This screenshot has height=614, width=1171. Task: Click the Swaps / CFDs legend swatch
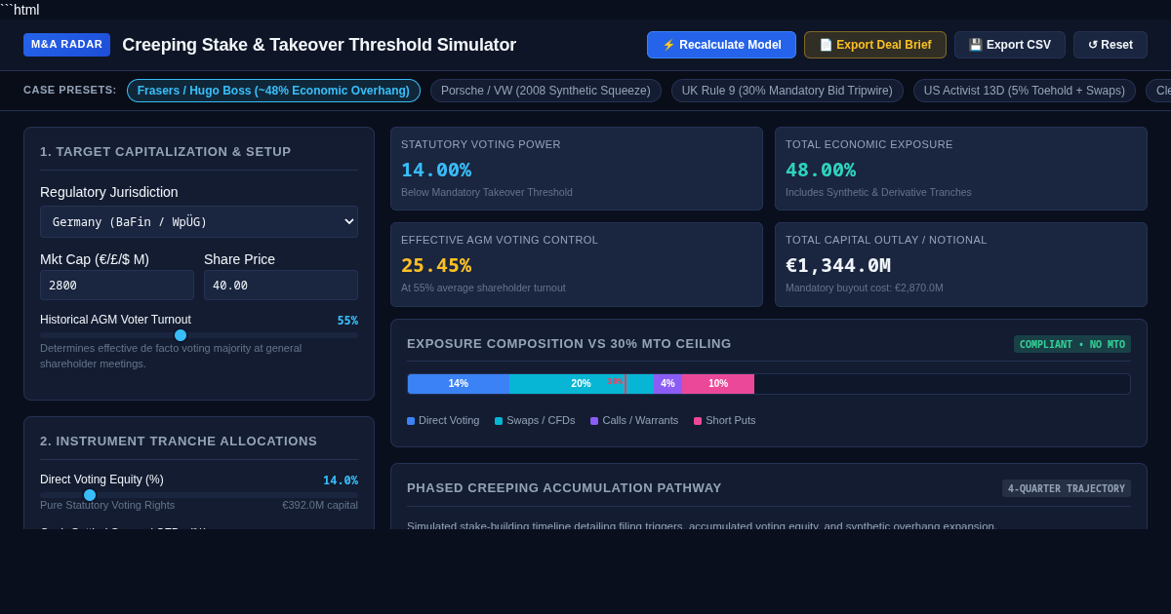coord(499,421)
